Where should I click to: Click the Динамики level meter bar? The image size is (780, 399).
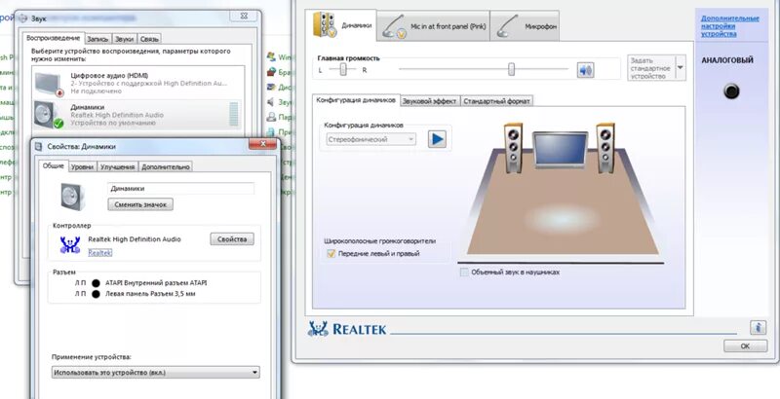[x=234, y=115]
